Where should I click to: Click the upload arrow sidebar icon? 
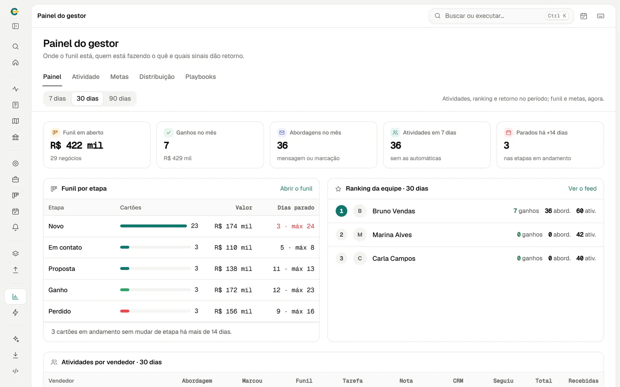15,270
